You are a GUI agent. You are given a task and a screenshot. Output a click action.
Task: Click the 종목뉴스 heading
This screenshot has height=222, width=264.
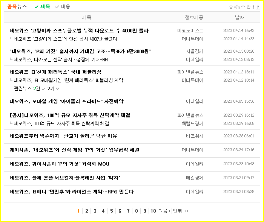pos(17,7)
